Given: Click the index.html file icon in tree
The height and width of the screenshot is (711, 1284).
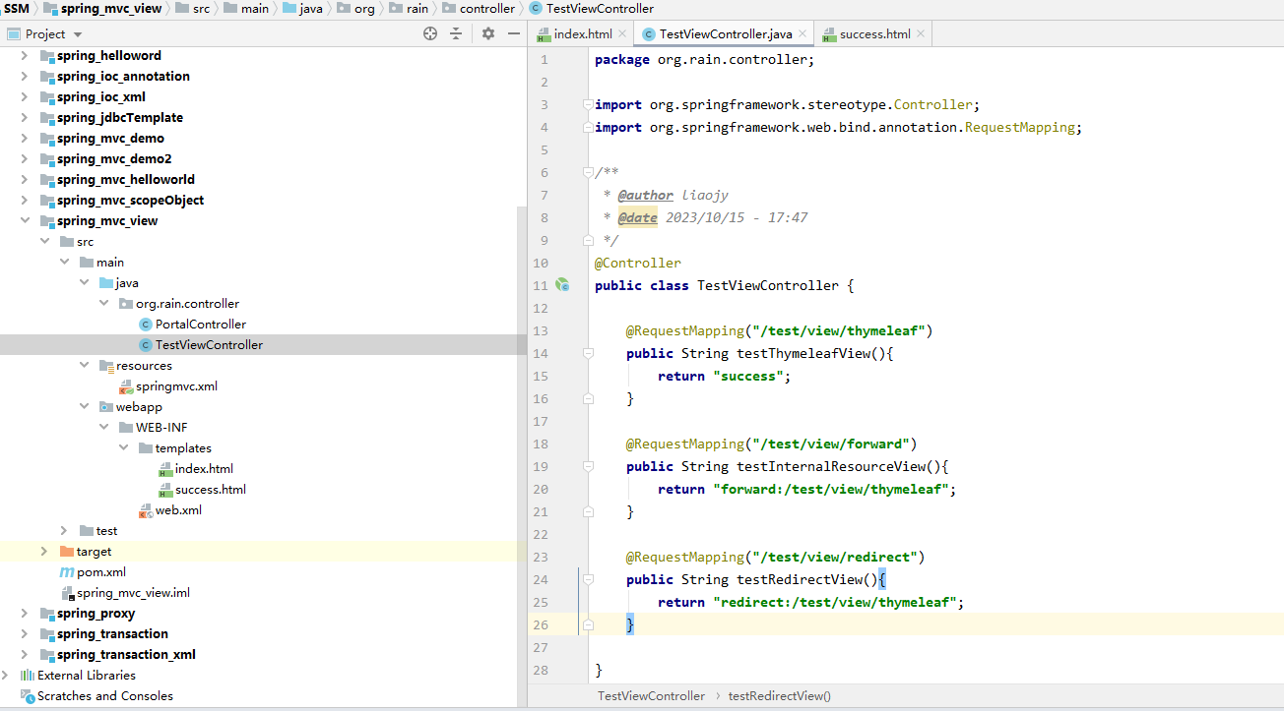Looking at the screenshot, I should click(165, 469).
